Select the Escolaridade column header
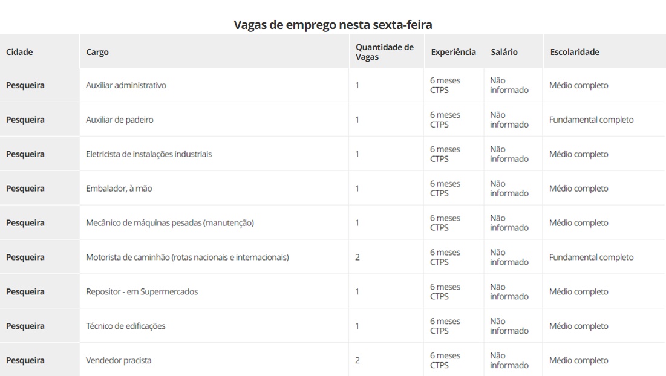This screenshot has width=666, height=376. tap(575, 52)
